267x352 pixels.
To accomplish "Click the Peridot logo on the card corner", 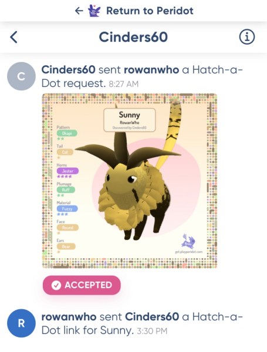I will [188, 241].
